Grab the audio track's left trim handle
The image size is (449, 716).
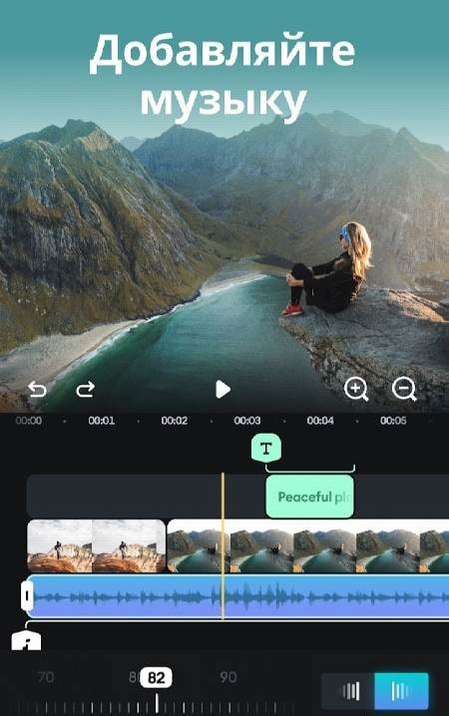tap(27, 596)
